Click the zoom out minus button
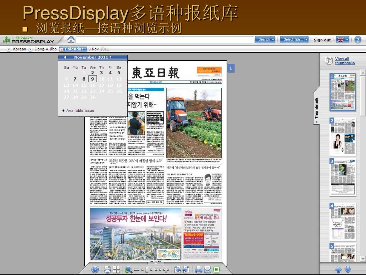Screen dimensions: 366x275 [x=137, y=270]
